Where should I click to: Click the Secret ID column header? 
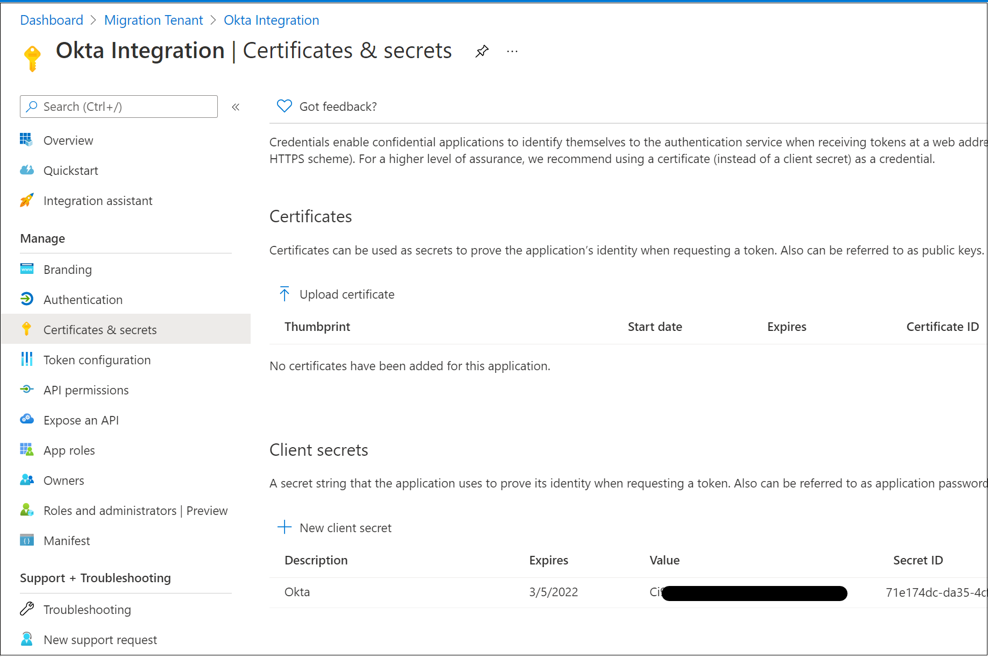coord(918,560)
